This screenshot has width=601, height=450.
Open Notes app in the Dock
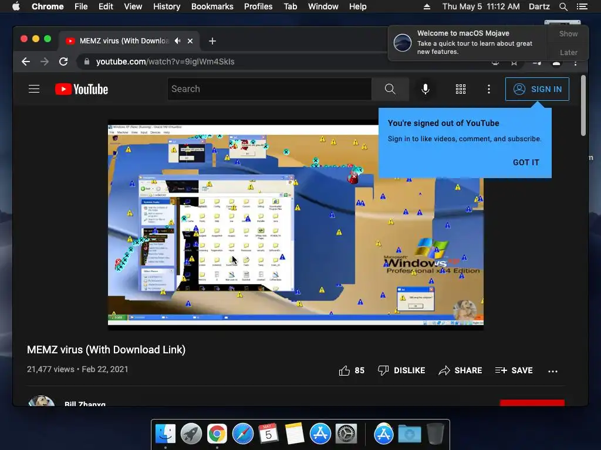[x=295, y=434]
